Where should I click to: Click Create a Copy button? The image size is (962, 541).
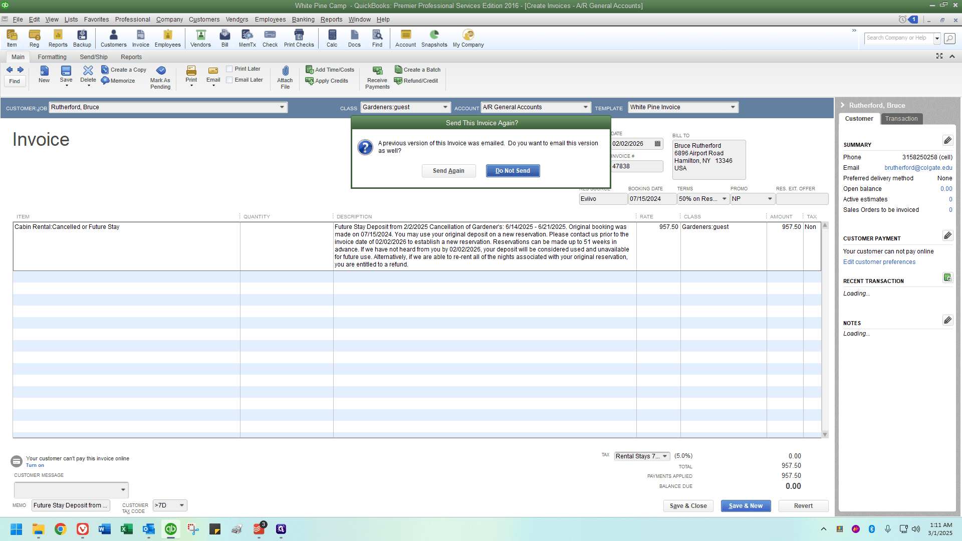click(124, 70)
